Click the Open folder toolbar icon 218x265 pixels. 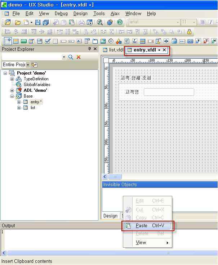18,22
